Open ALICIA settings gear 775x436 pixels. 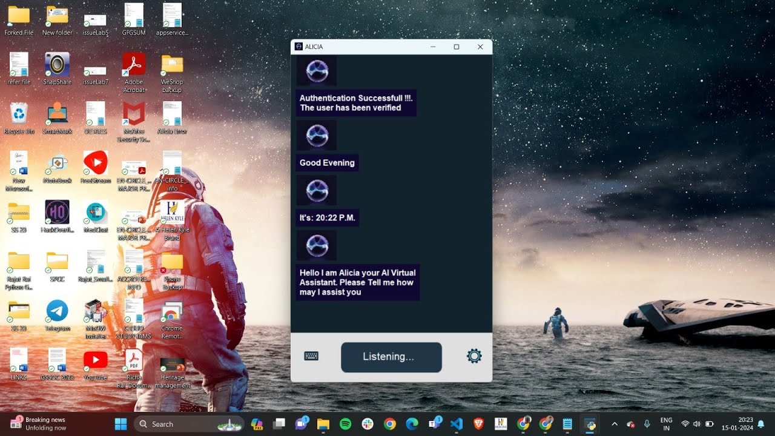[x=474, y=356]
